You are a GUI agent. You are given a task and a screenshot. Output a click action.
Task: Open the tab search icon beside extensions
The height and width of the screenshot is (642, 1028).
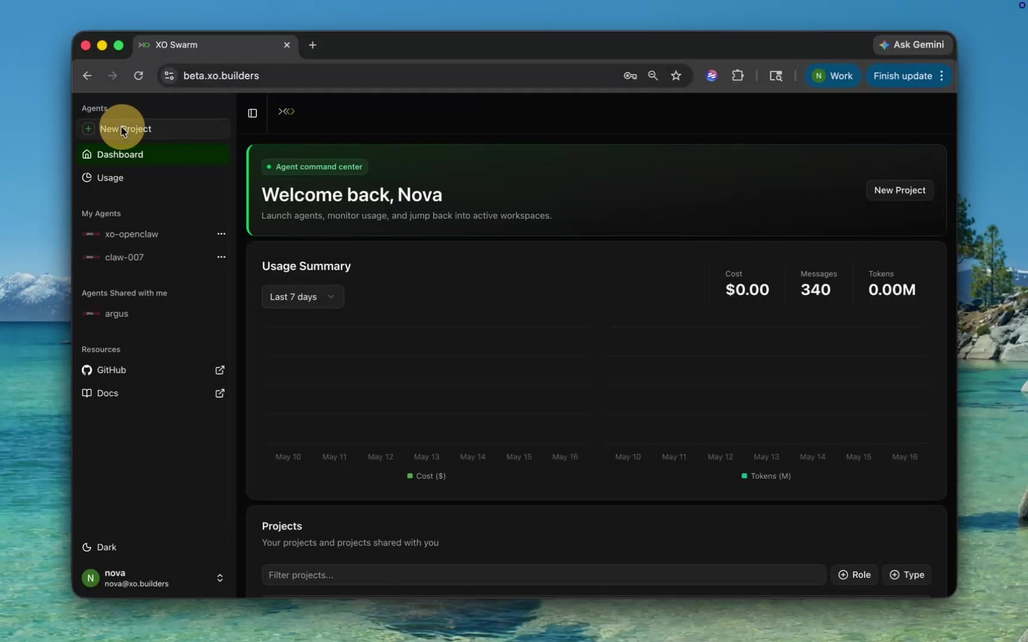coord(776,75)
